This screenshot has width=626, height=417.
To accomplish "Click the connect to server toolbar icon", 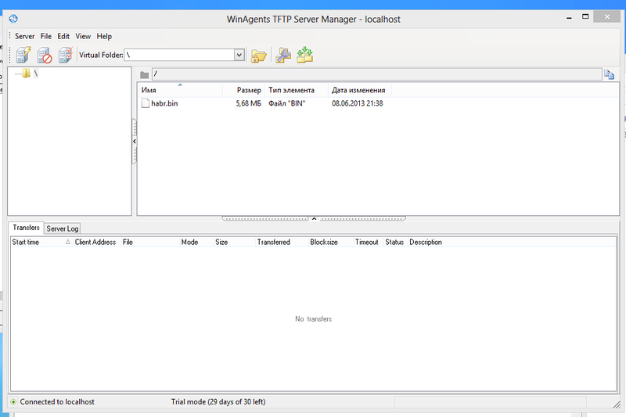I will click(23, 55).
